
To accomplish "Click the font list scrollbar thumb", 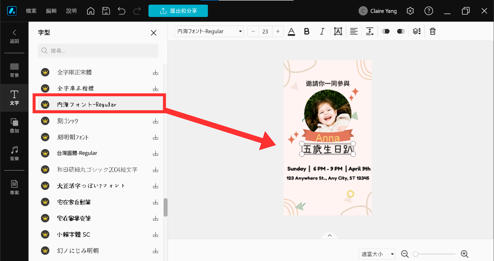I will pyautogui.click(x=165, y=207).
